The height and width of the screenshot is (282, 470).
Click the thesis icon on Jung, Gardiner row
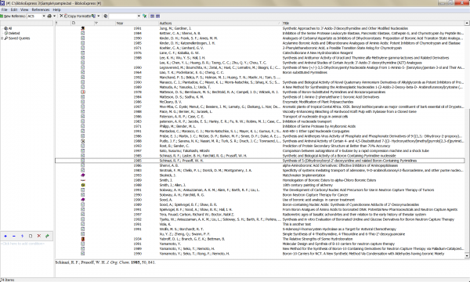coord(83,28)
